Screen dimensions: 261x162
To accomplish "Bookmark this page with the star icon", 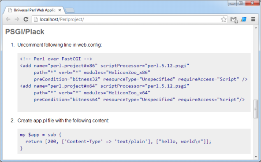I will point(224,19).
